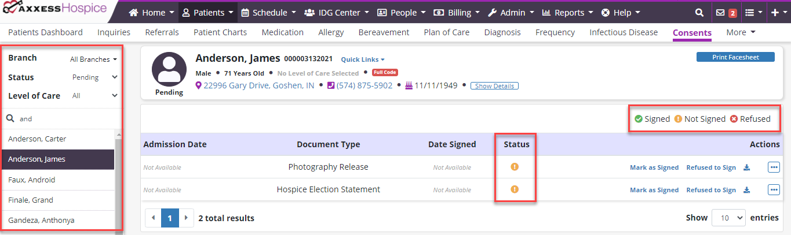This screenshot has width=791, height=235.
Task: Click Refused to Sign for Hospice Election Statement
Action: point(710,189)
